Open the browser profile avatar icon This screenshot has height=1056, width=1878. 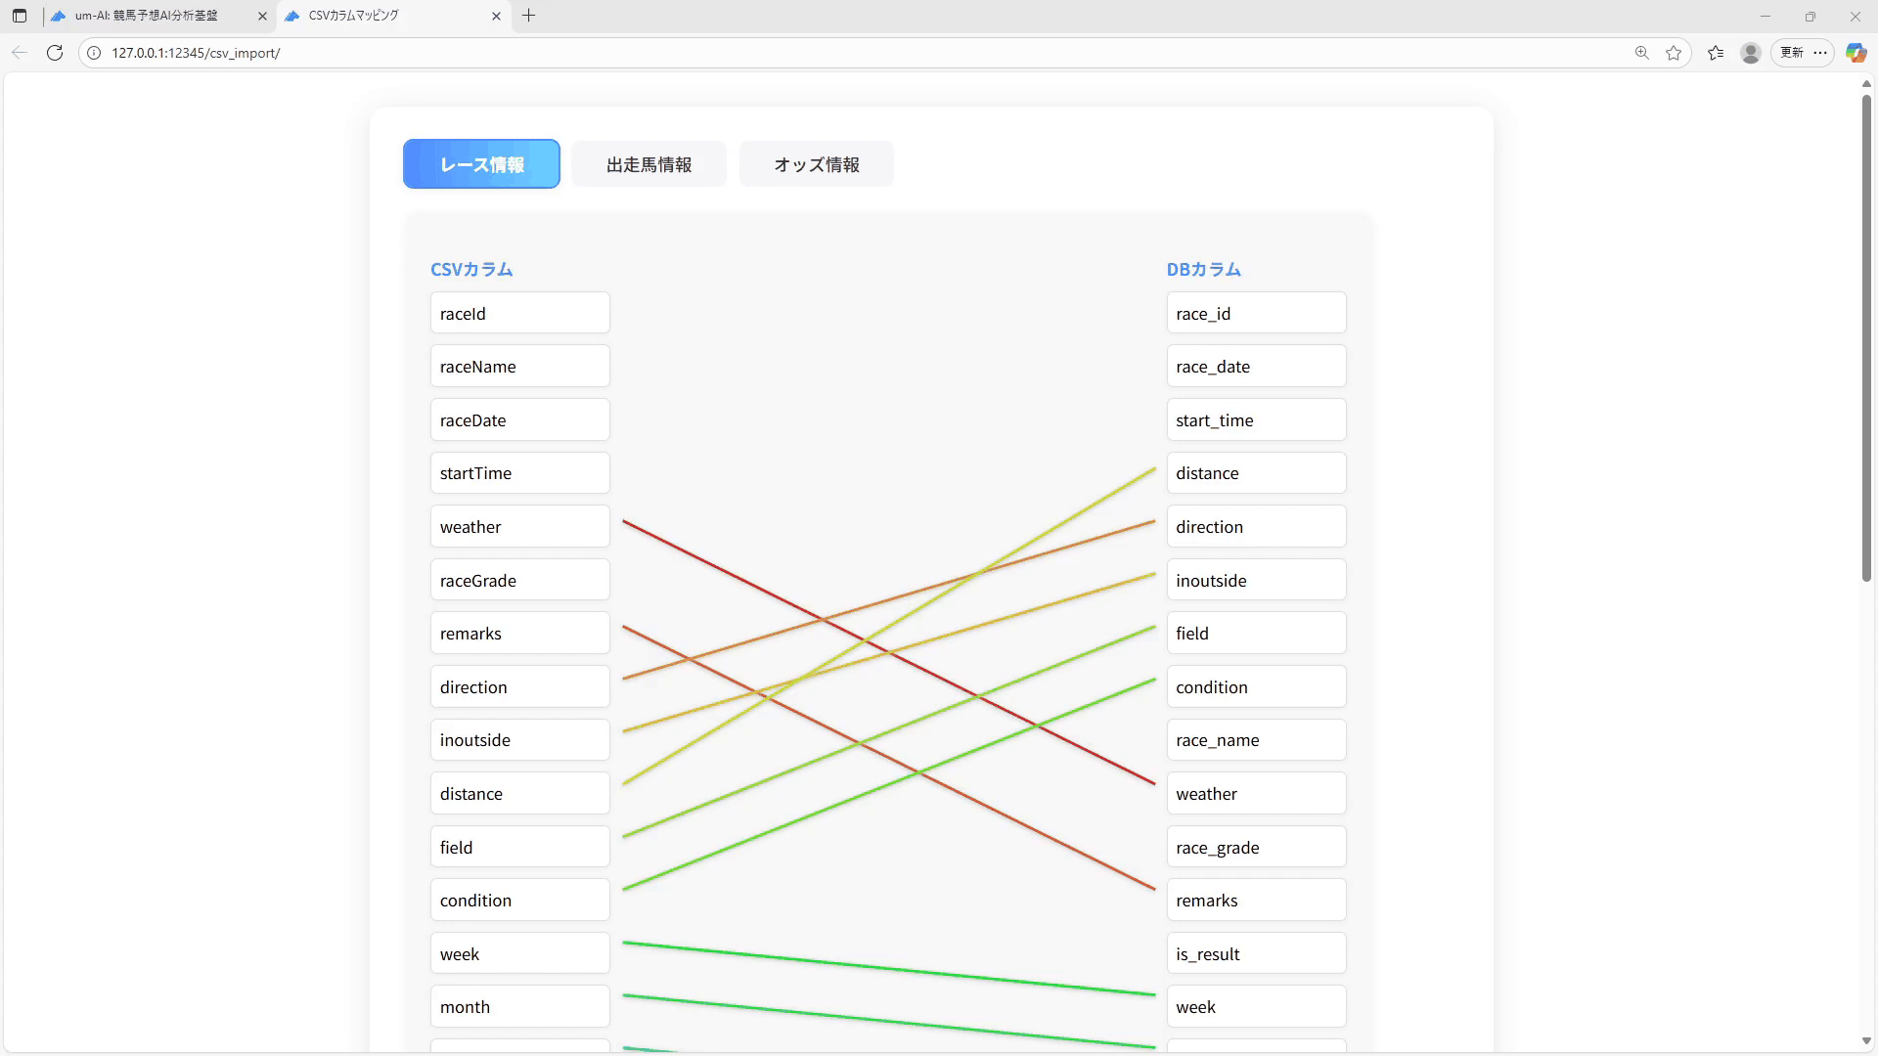[x=1751, y=53]
